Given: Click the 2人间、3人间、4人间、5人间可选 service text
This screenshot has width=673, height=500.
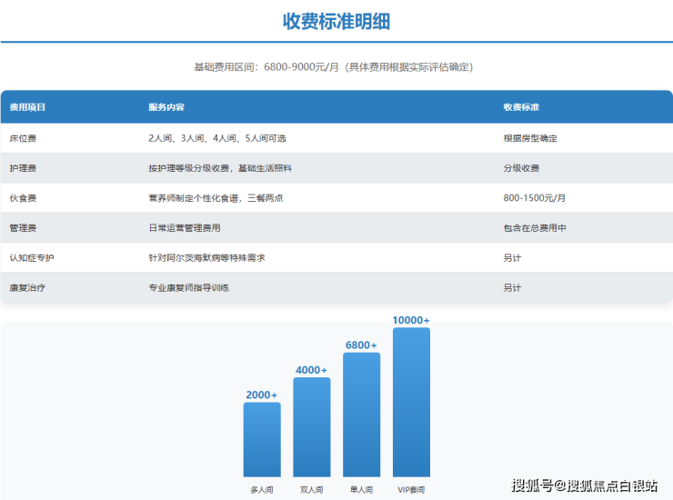Looking at the screenshot, I should 216,138.
